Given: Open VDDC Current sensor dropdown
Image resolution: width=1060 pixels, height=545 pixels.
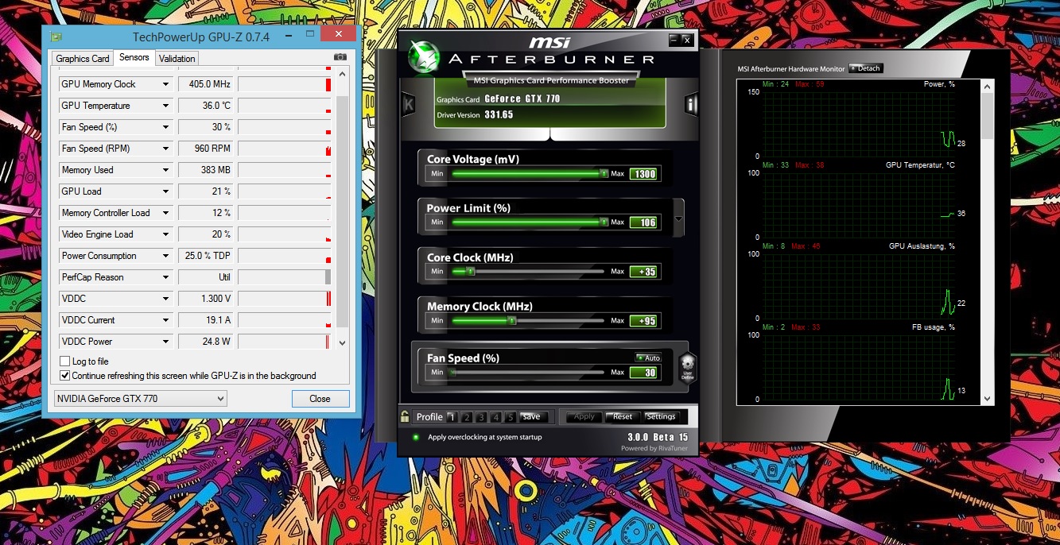Looking at the screenshot, I should [166, 320].
